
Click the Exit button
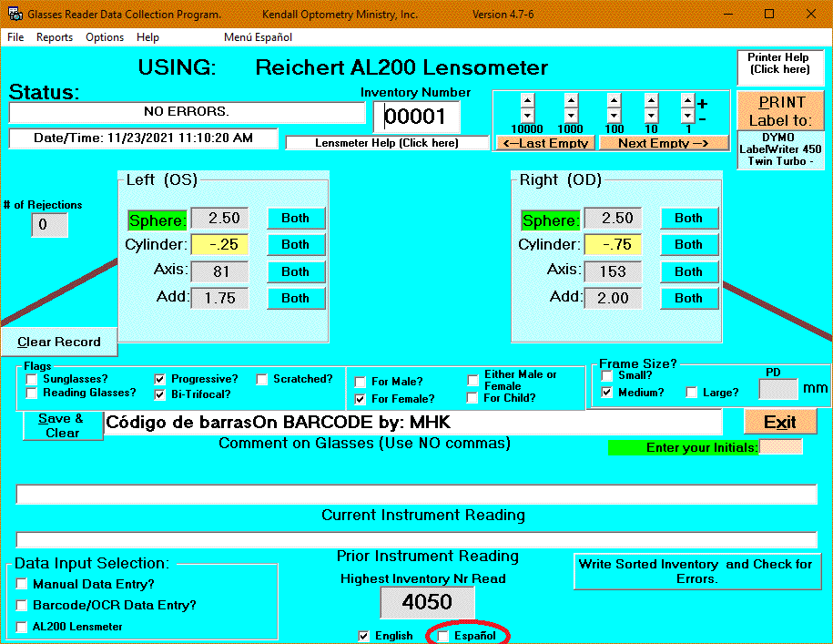pyautogui.click(x=780, y=423)
